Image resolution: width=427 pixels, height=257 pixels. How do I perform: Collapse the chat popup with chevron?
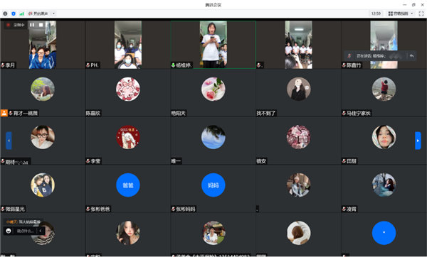pos(41,231)
